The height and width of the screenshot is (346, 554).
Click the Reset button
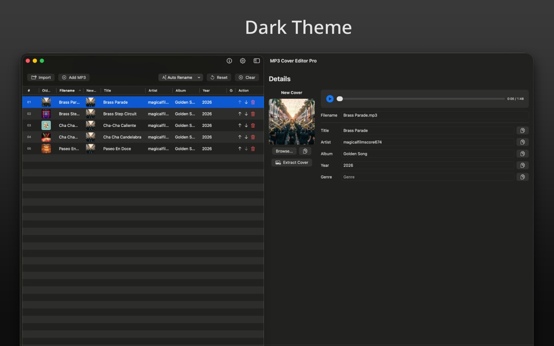(x=219, y=78)
